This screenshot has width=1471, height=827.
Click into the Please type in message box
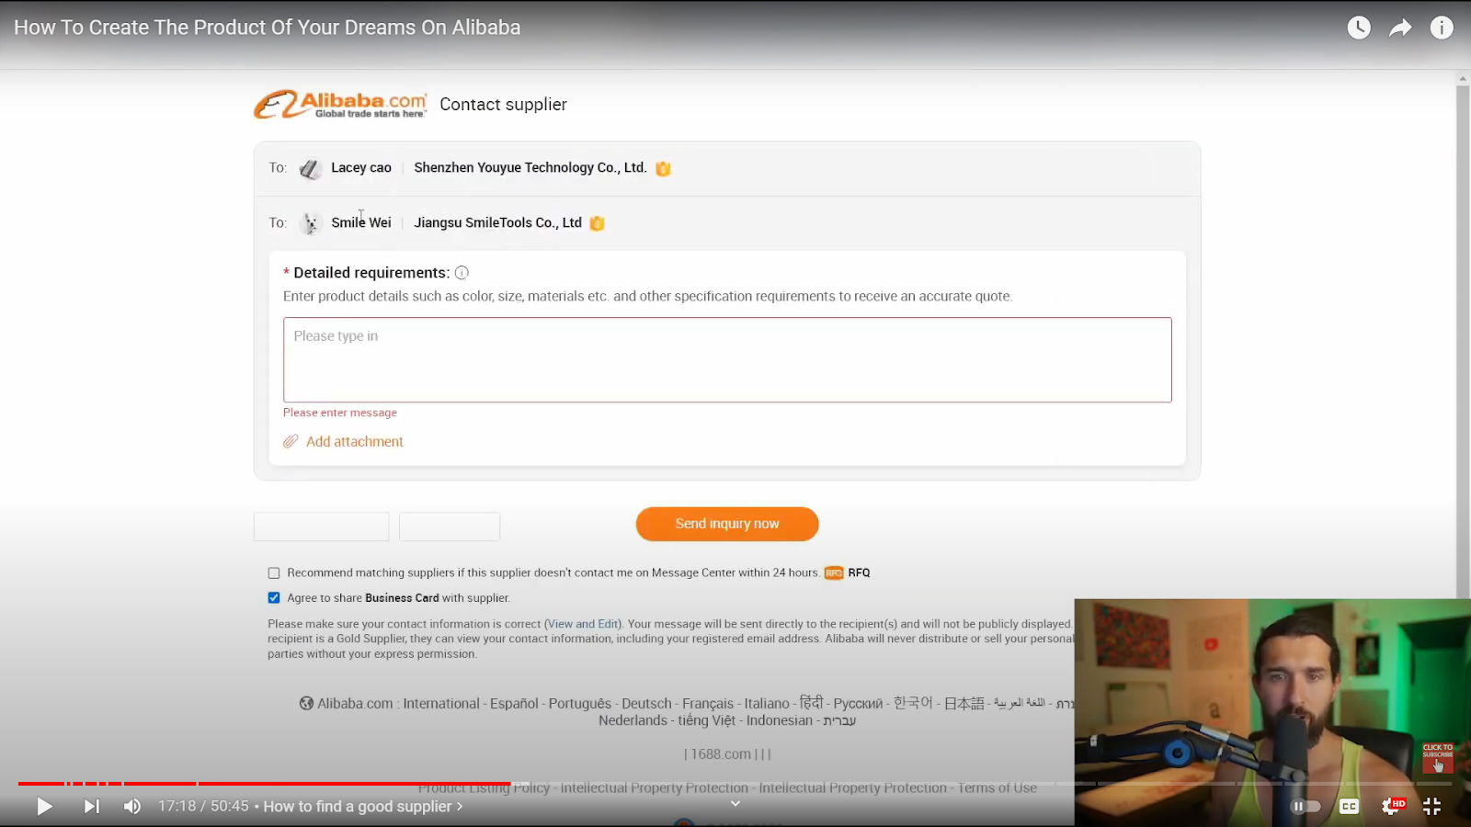[x=727, y=360]
